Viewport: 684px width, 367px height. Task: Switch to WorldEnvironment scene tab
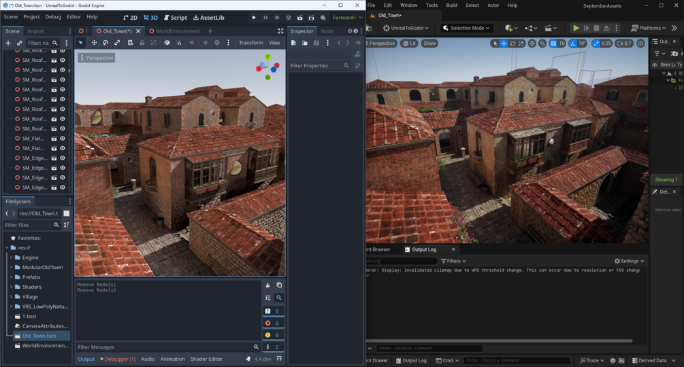point(174,31)
